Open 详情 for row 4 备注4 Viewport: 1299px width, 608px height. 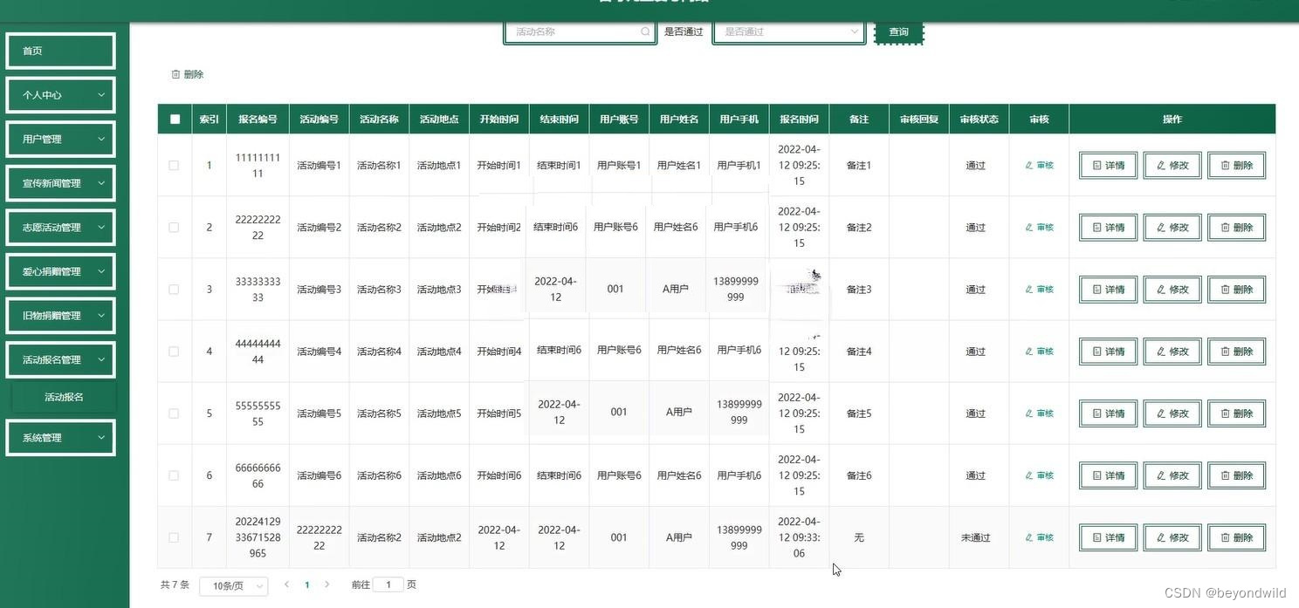coord(1108,352)
